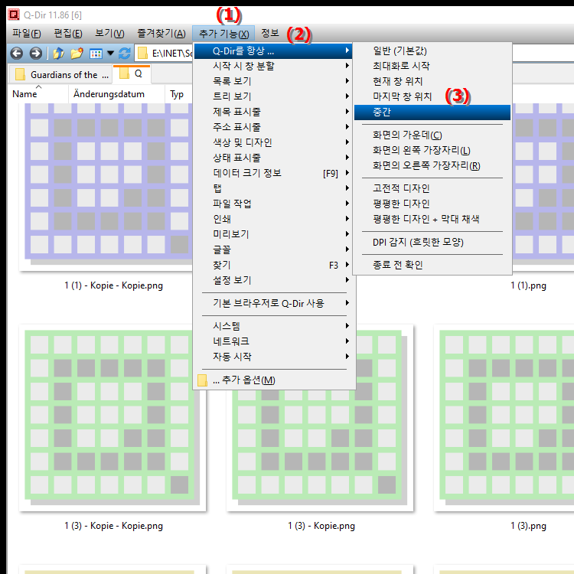Switch to Guardians of the ... tab
The width and height of the screenshot is (574, 574).
(x=60, y=75)
